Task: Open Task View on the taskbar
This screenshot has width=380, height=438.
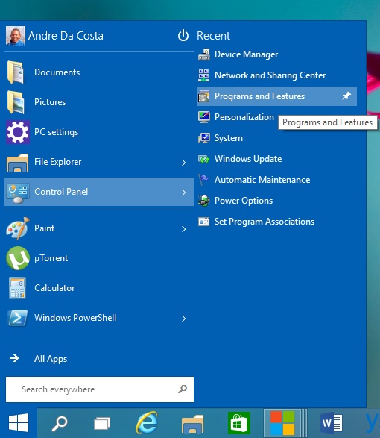Action: 102,423
